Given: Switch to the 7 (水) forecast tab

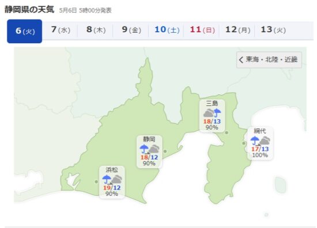Looking at the screenshot, I should [x=60, y=30].
